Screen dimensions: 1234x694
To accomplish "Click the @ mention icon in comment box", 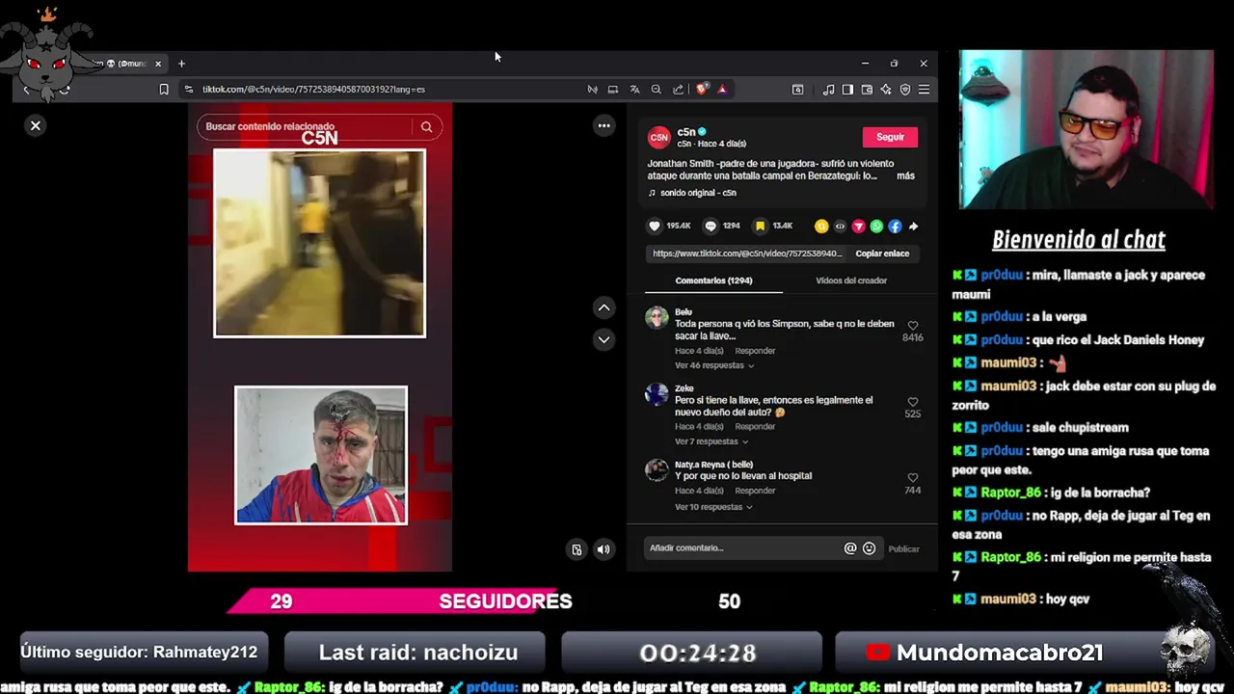I will click(x=850, y=548).
